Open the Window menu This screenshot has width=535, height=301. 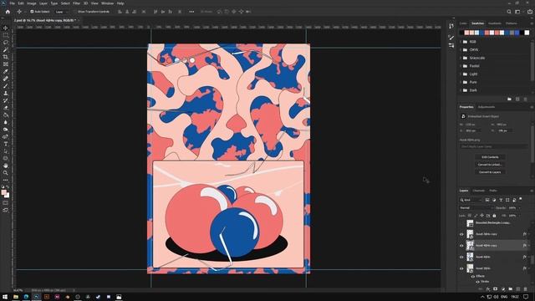107,3
